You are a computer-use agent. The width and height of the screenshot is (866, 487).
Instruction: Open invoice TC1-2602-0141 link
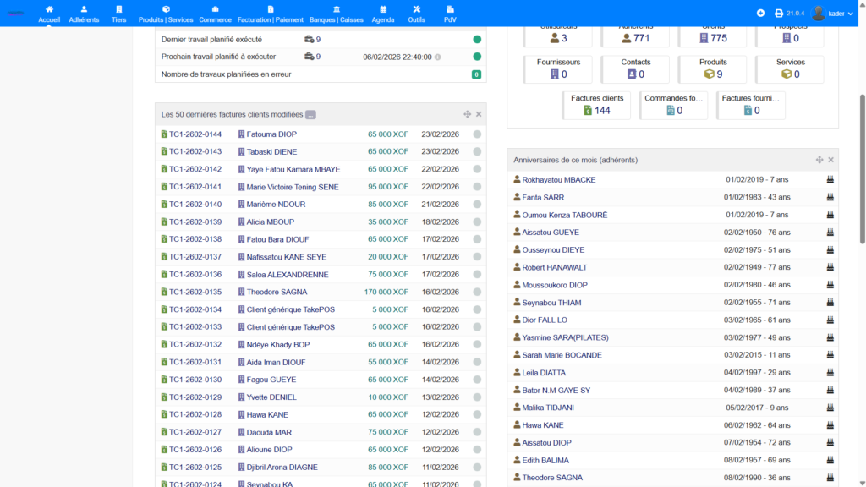point(195,187)
